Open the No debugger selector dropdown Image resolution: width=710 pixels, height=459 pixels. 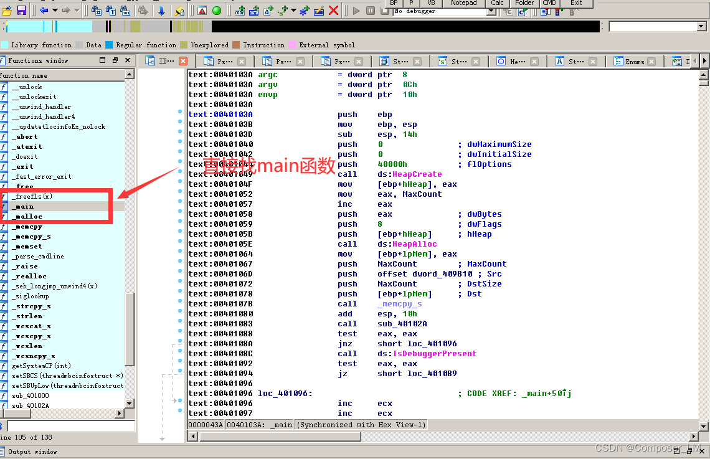point(490,11)
